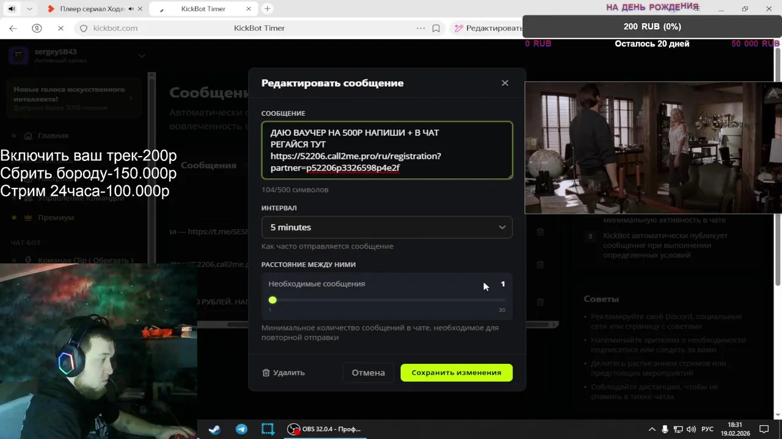Open the three-dot page options menu
This screenshot has height=439, width=782.
coord(420,28)
